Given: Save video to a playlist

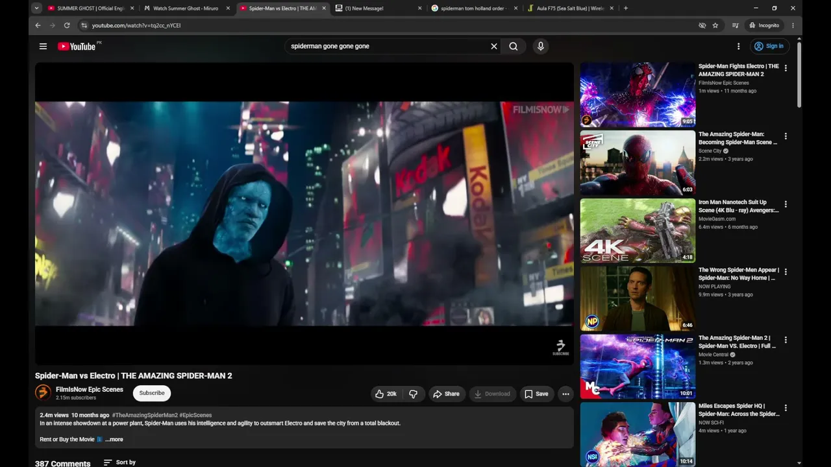Looking at the screenshot, I should point(536,394).
